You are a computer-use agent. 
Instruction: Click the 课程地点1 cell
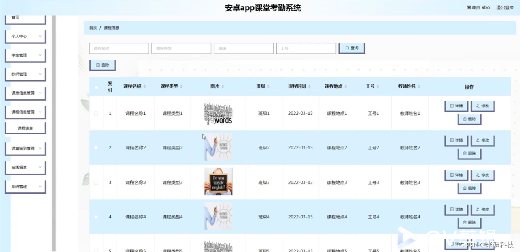pos(337,114)
